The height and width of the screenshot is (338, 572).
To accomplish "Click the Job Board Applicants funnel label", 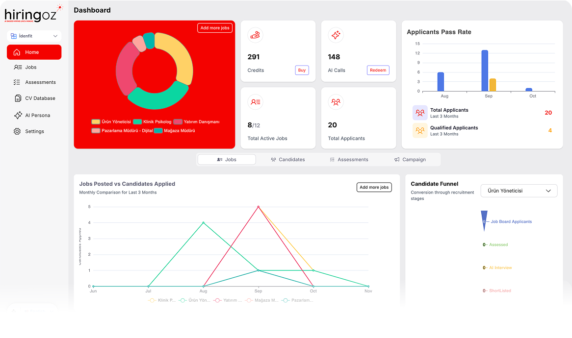I will pos(511,221).
